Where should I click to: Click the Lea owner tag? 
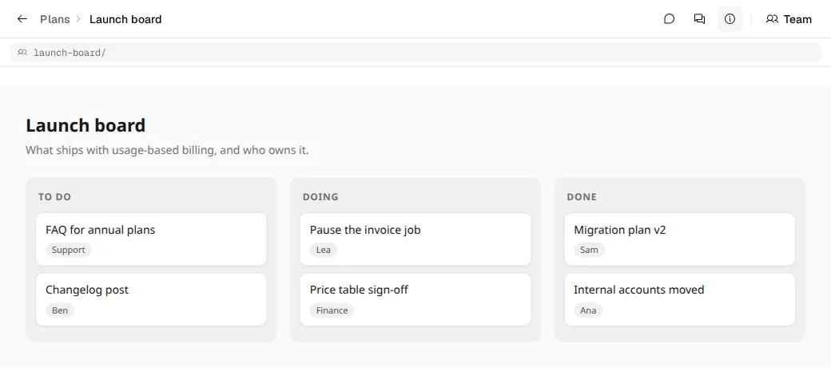[324, 250]
